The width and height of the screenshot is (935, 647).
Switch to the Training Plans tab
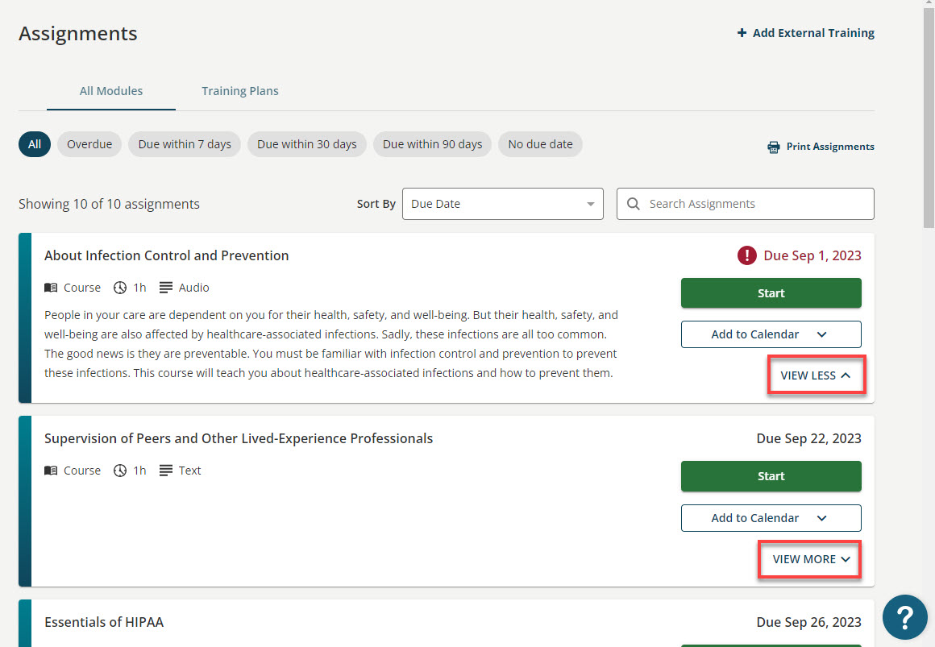pos(239,90)
